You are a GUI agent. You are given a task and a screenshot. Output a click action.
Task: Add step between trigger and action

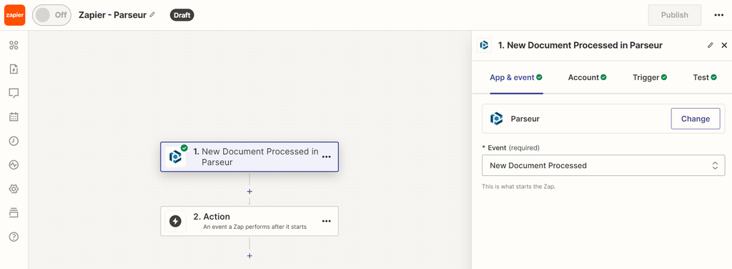pos(249,192)
